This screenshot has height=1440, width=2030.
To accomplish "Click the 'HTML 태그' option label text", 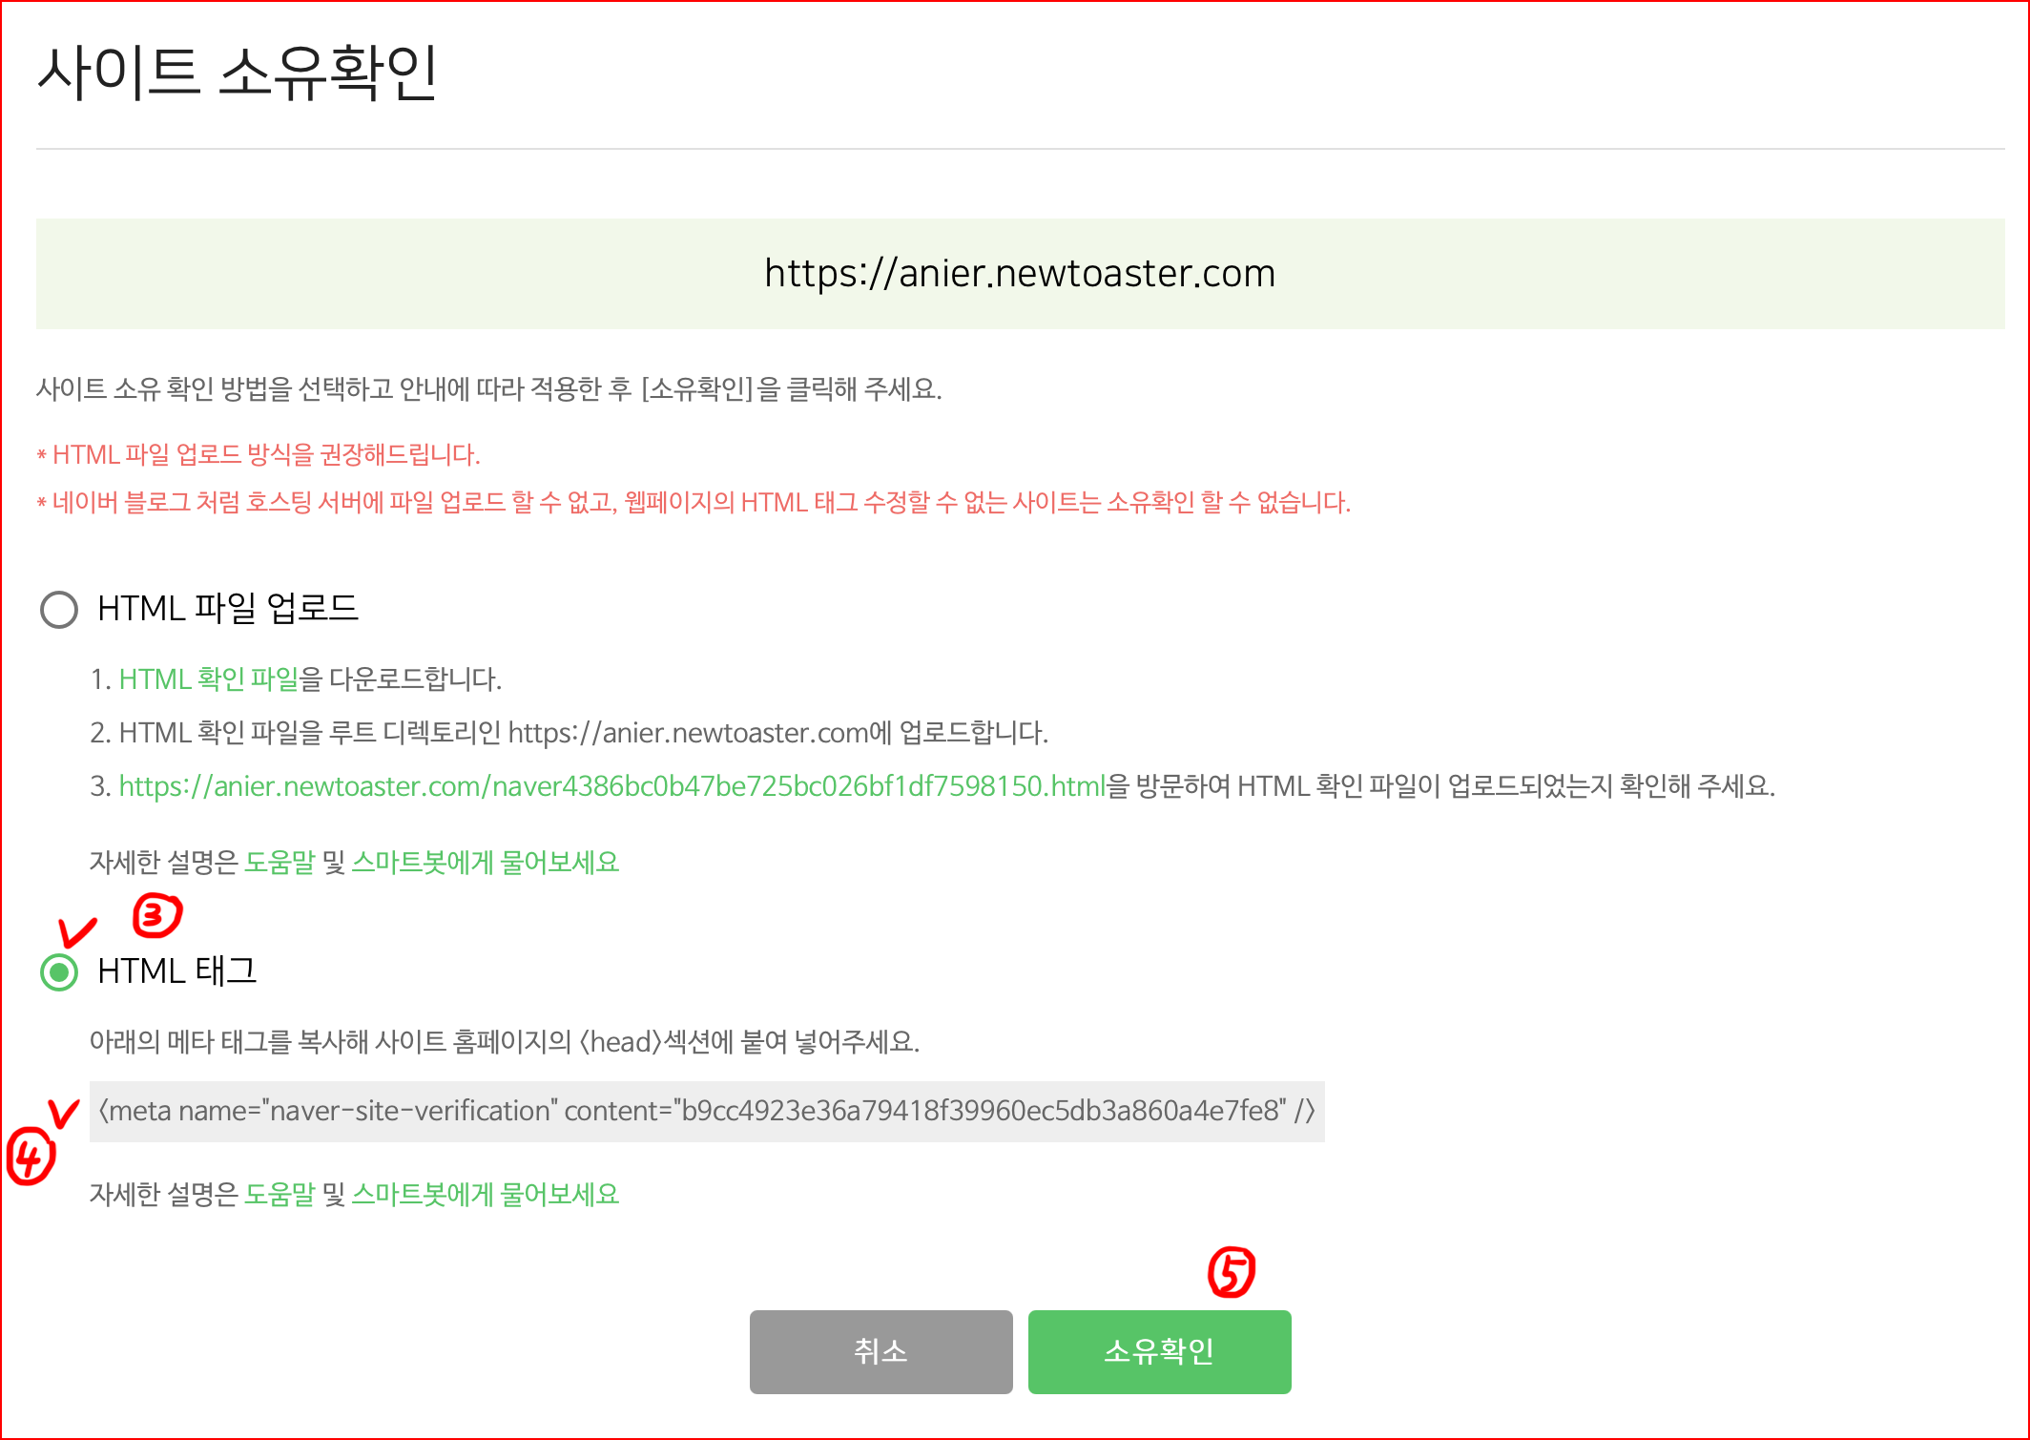I will (177, 971).
